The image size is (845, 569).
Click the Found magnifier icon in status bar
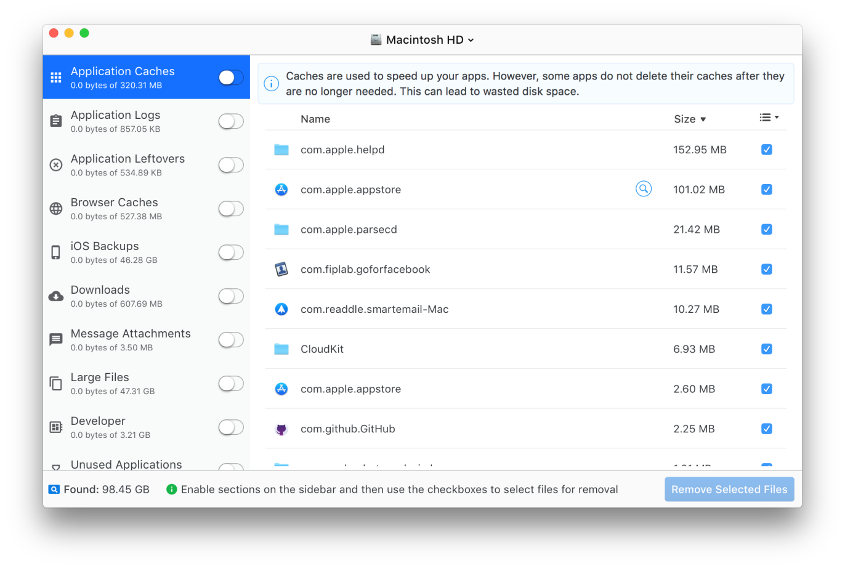click(54, 490)
